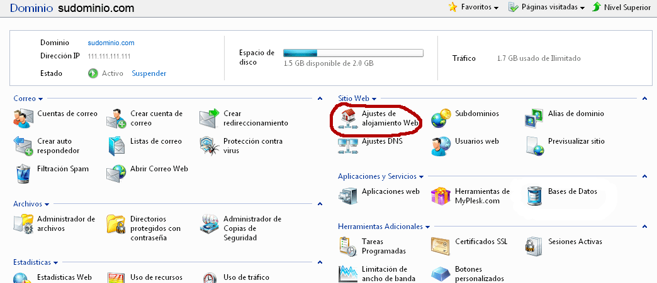Open the Administrador de archivos icon

pyautogui.click(x=23, y=223)
